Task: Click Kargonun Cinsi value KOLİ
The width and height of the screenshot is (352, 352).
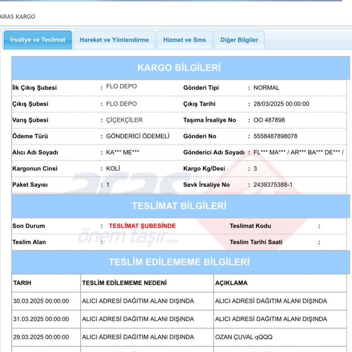Action: [x=113, y=168]
